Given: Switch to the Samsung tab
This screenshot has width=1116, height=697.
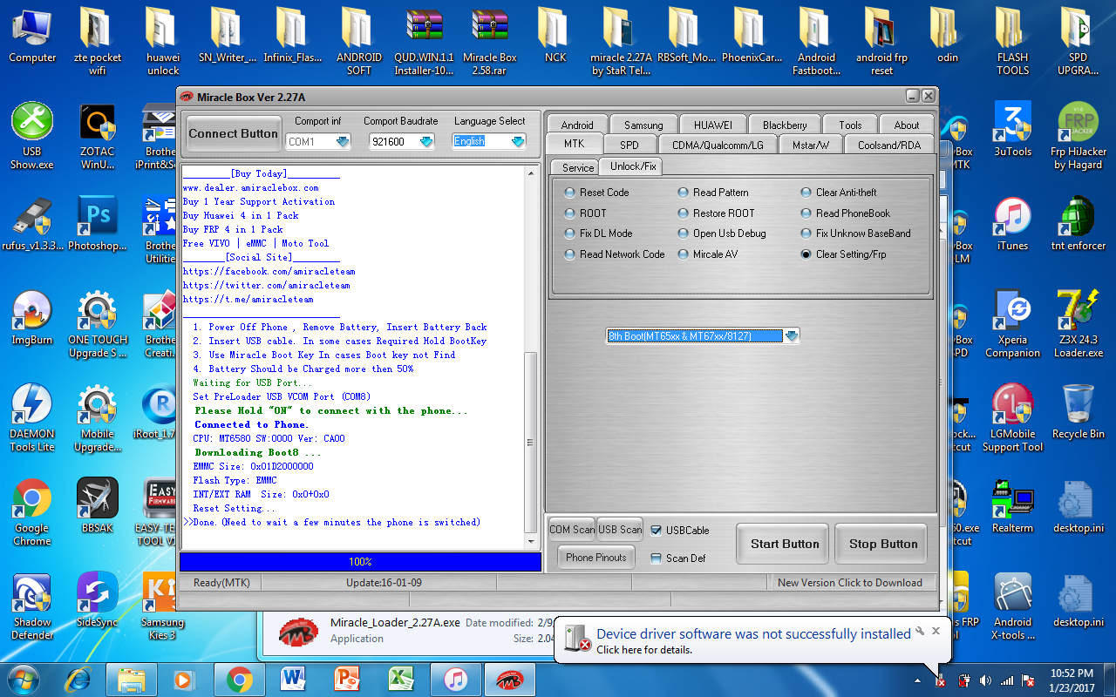Looking at the screenshot, I should click(643, 125).
